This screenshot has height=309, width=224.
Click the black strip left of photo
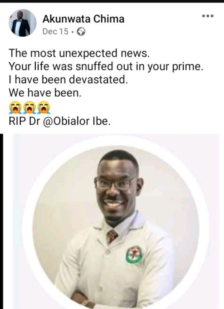point(2,218)
